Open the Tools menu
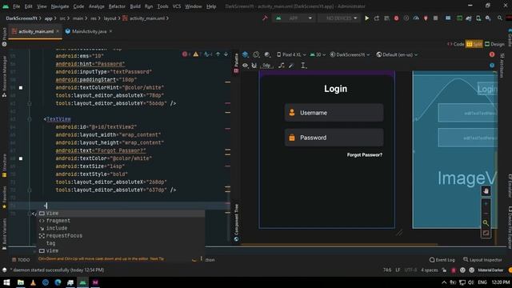 tap(162, 6)
